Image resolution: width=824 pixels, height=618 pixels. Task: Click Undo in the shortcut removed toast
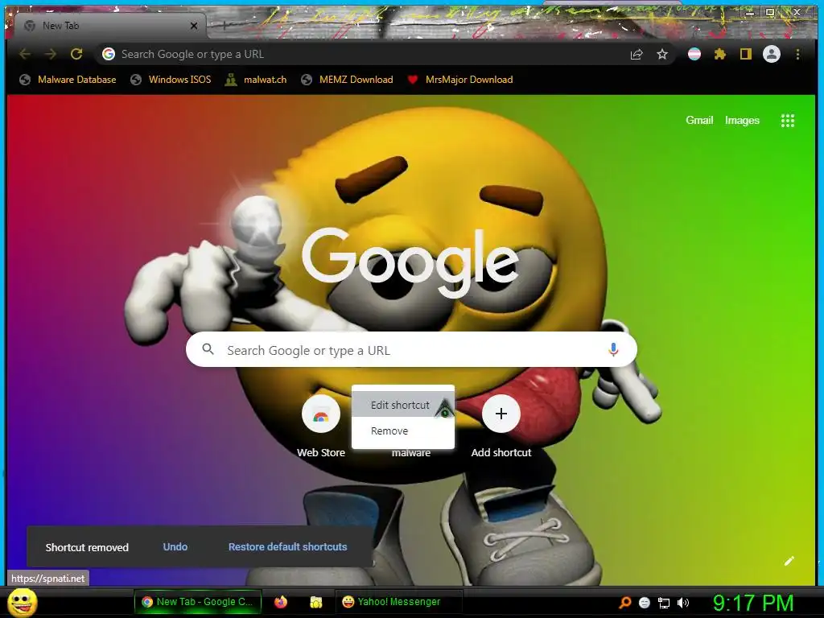tap(175, 547)
